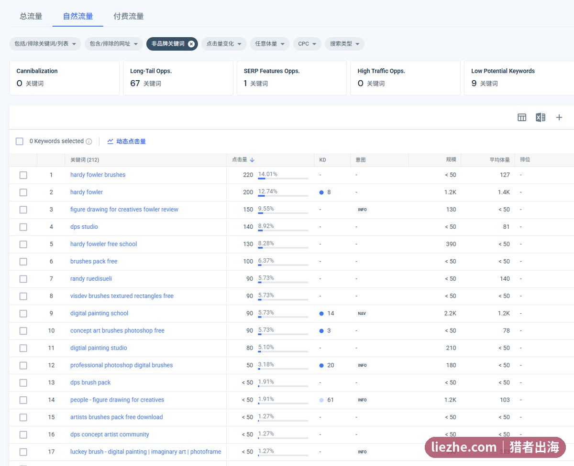
Task: Tick the digtial painting studio checkbox
Action: pos(23,348)
